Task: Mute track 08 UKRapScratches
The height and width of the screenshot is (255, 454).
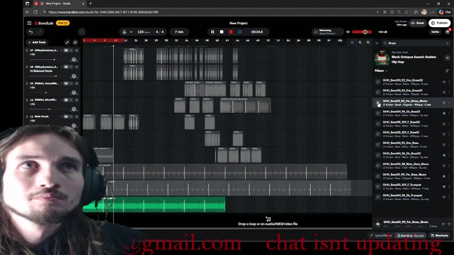Action: click(66, 67)
